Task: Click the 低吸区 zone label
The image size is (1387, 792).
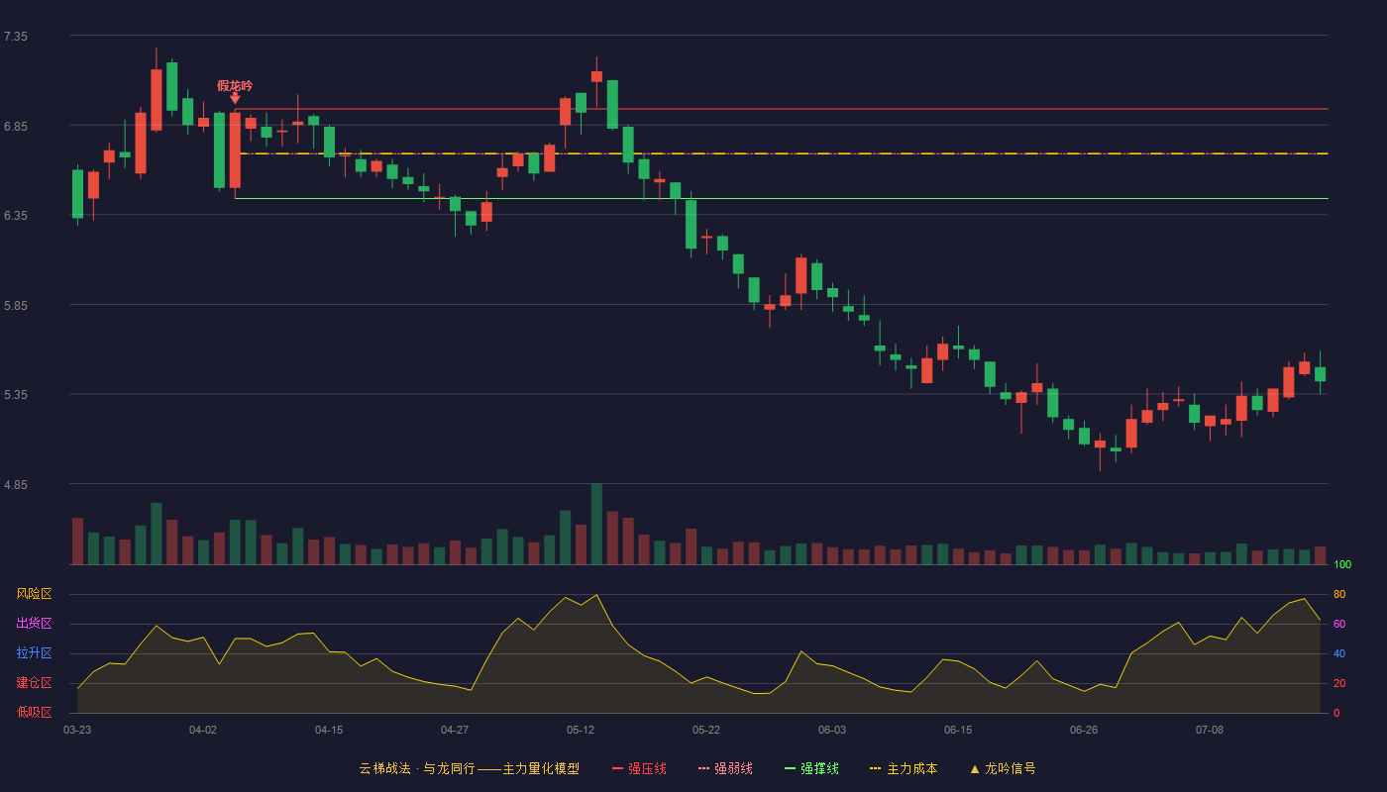Action: click(x=35, y=712)
